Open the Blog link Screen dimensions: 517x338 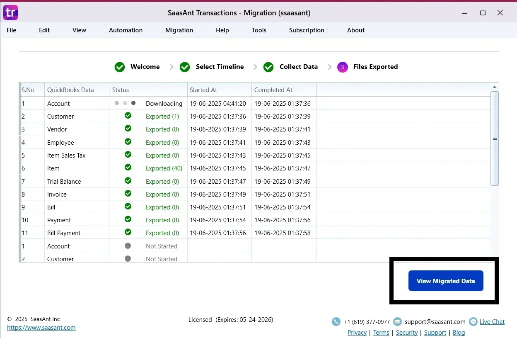point(459,333)
